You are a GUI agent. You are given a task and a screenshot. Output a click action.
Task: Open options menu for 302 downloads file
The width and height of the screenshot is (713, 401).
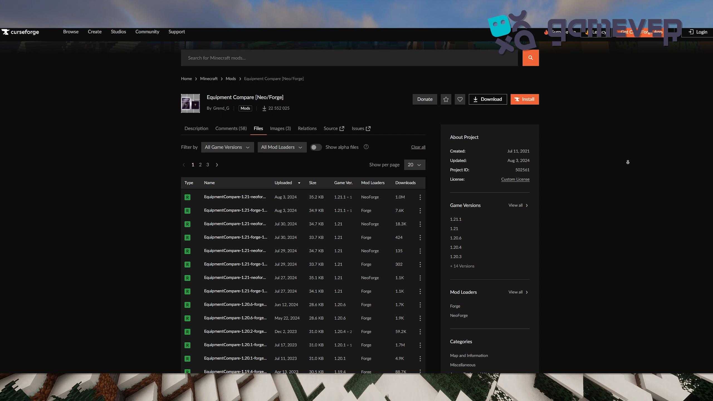click(x=420, y=264)
